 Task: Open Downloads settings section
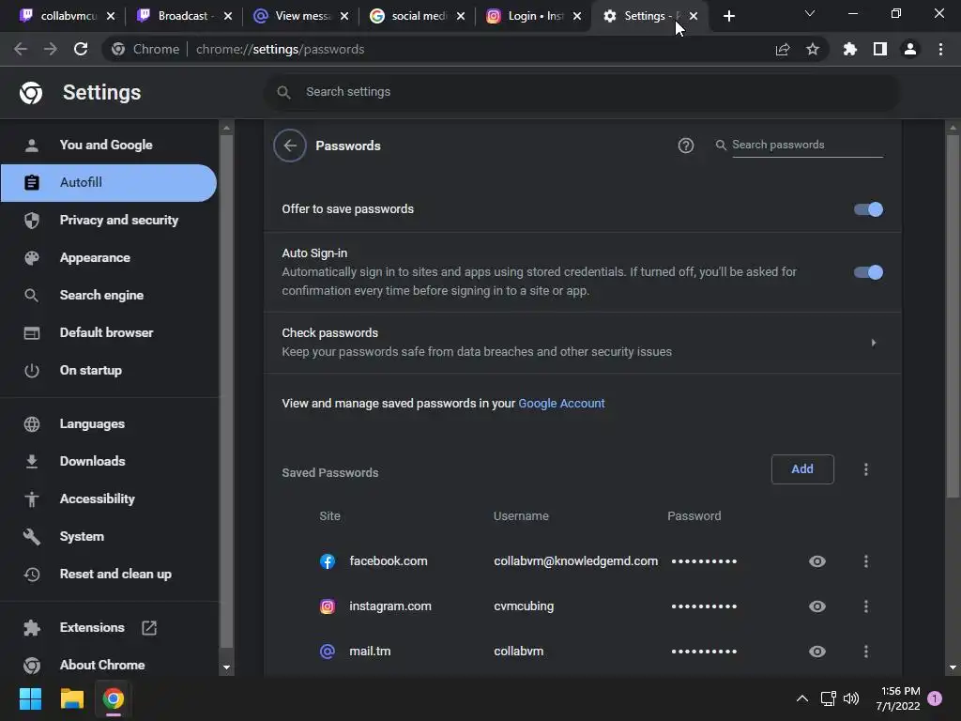[109, 461]
